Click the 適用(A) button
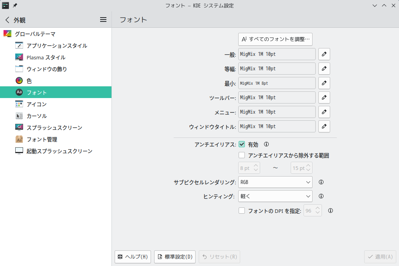399x266 pixels. 380,257
